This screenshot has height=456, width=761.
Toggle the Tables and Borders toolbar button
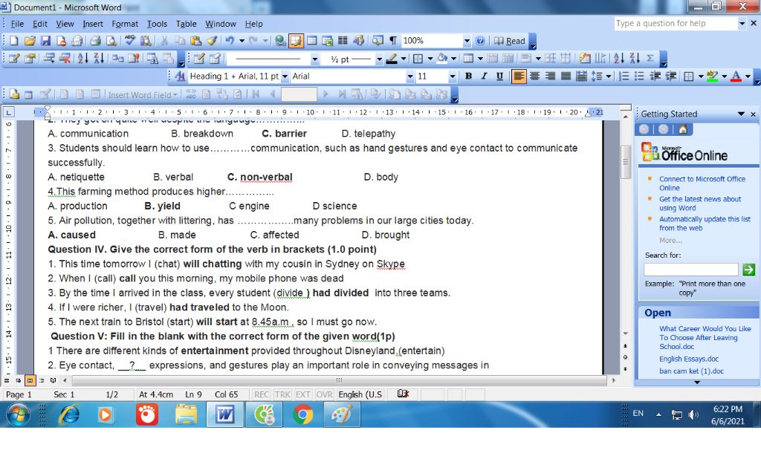coord(296,41)
